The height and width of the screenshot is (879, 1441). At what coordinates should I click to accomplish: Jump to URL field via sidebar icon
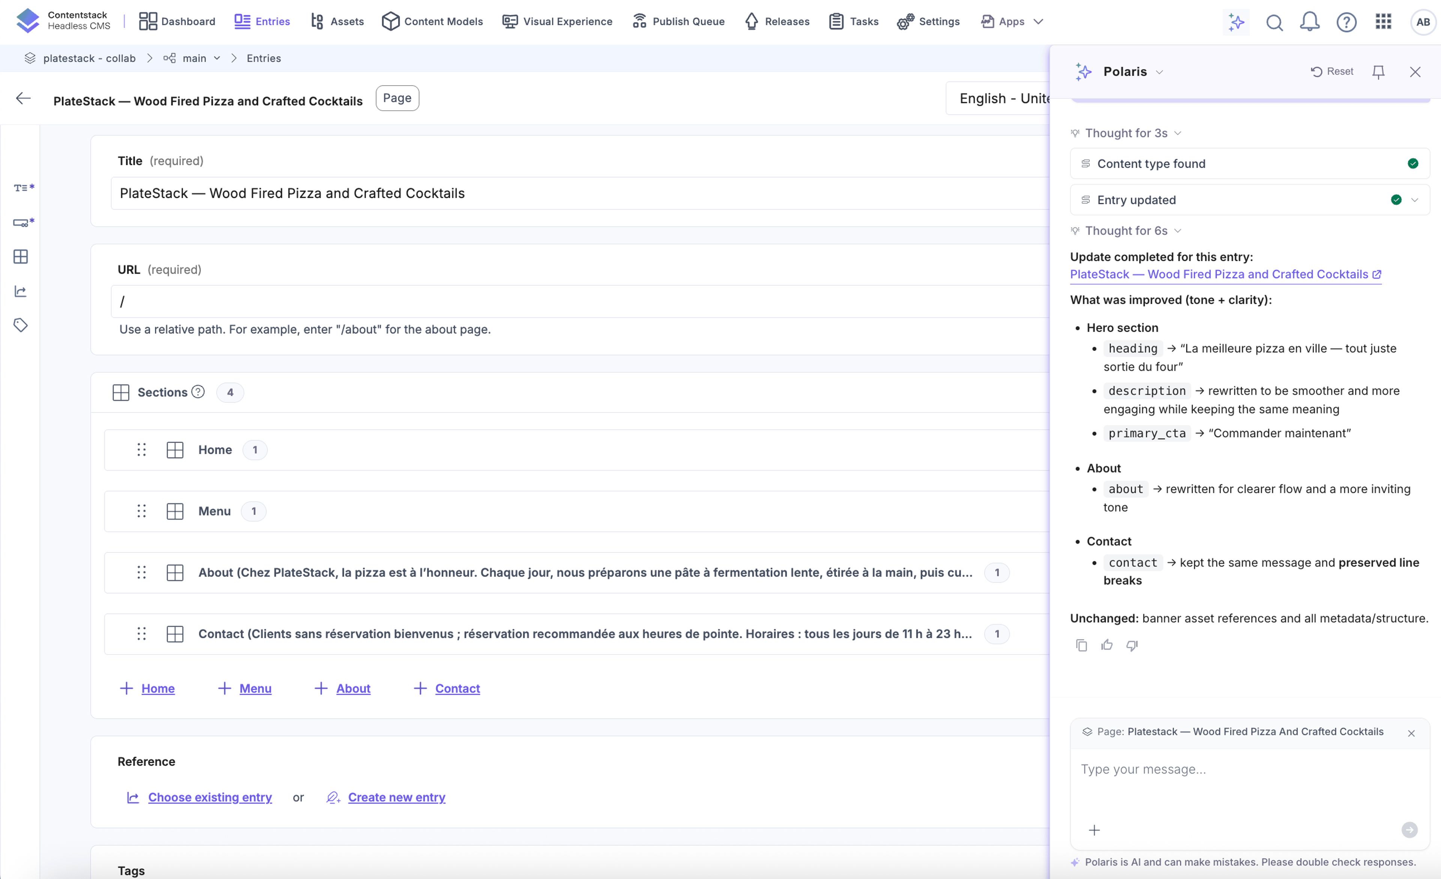coord(23,222)
